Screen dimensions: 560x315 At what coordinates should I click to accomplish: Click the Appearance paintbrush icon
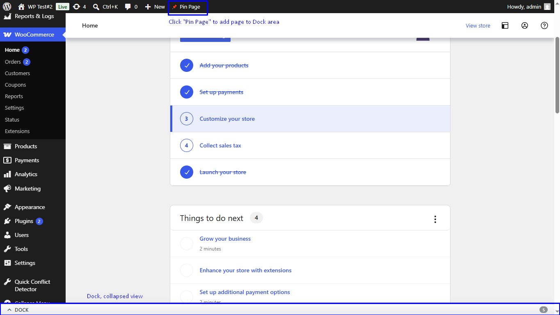coord(7,207)
